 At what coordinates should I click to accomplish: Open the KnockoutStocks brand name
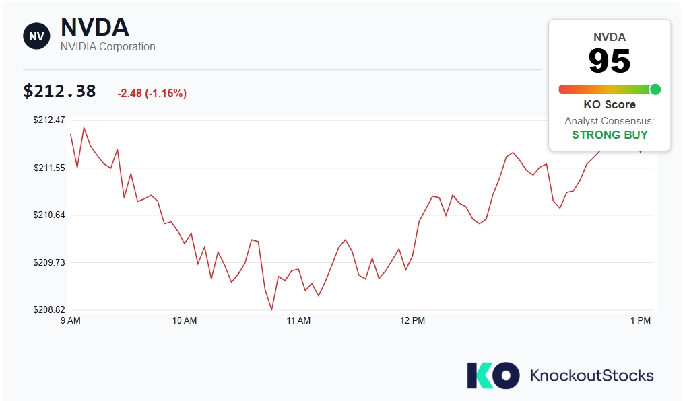(x=592, y=375)
